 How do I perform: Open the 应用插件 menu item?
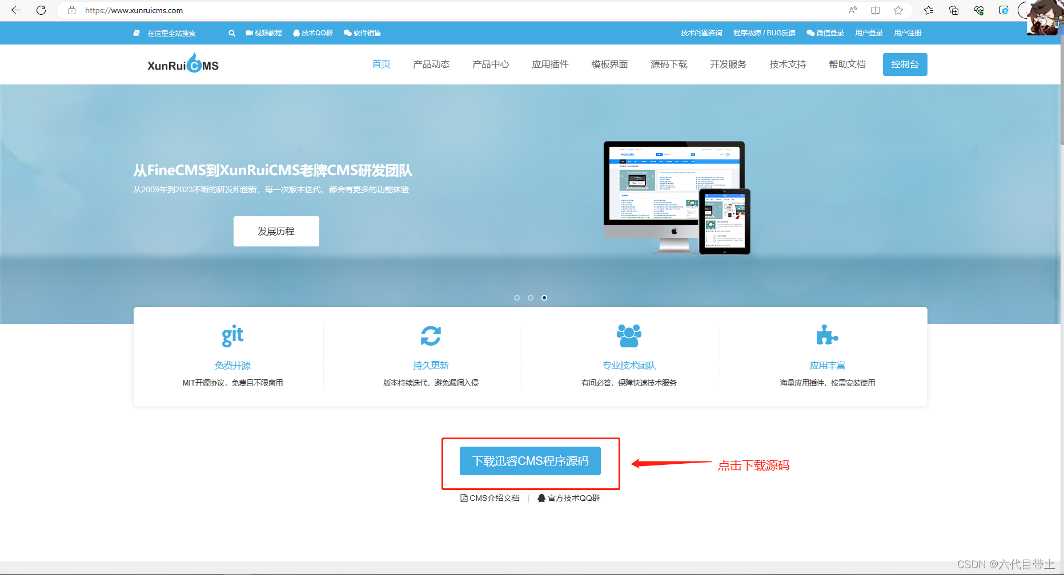pos(550,64)
